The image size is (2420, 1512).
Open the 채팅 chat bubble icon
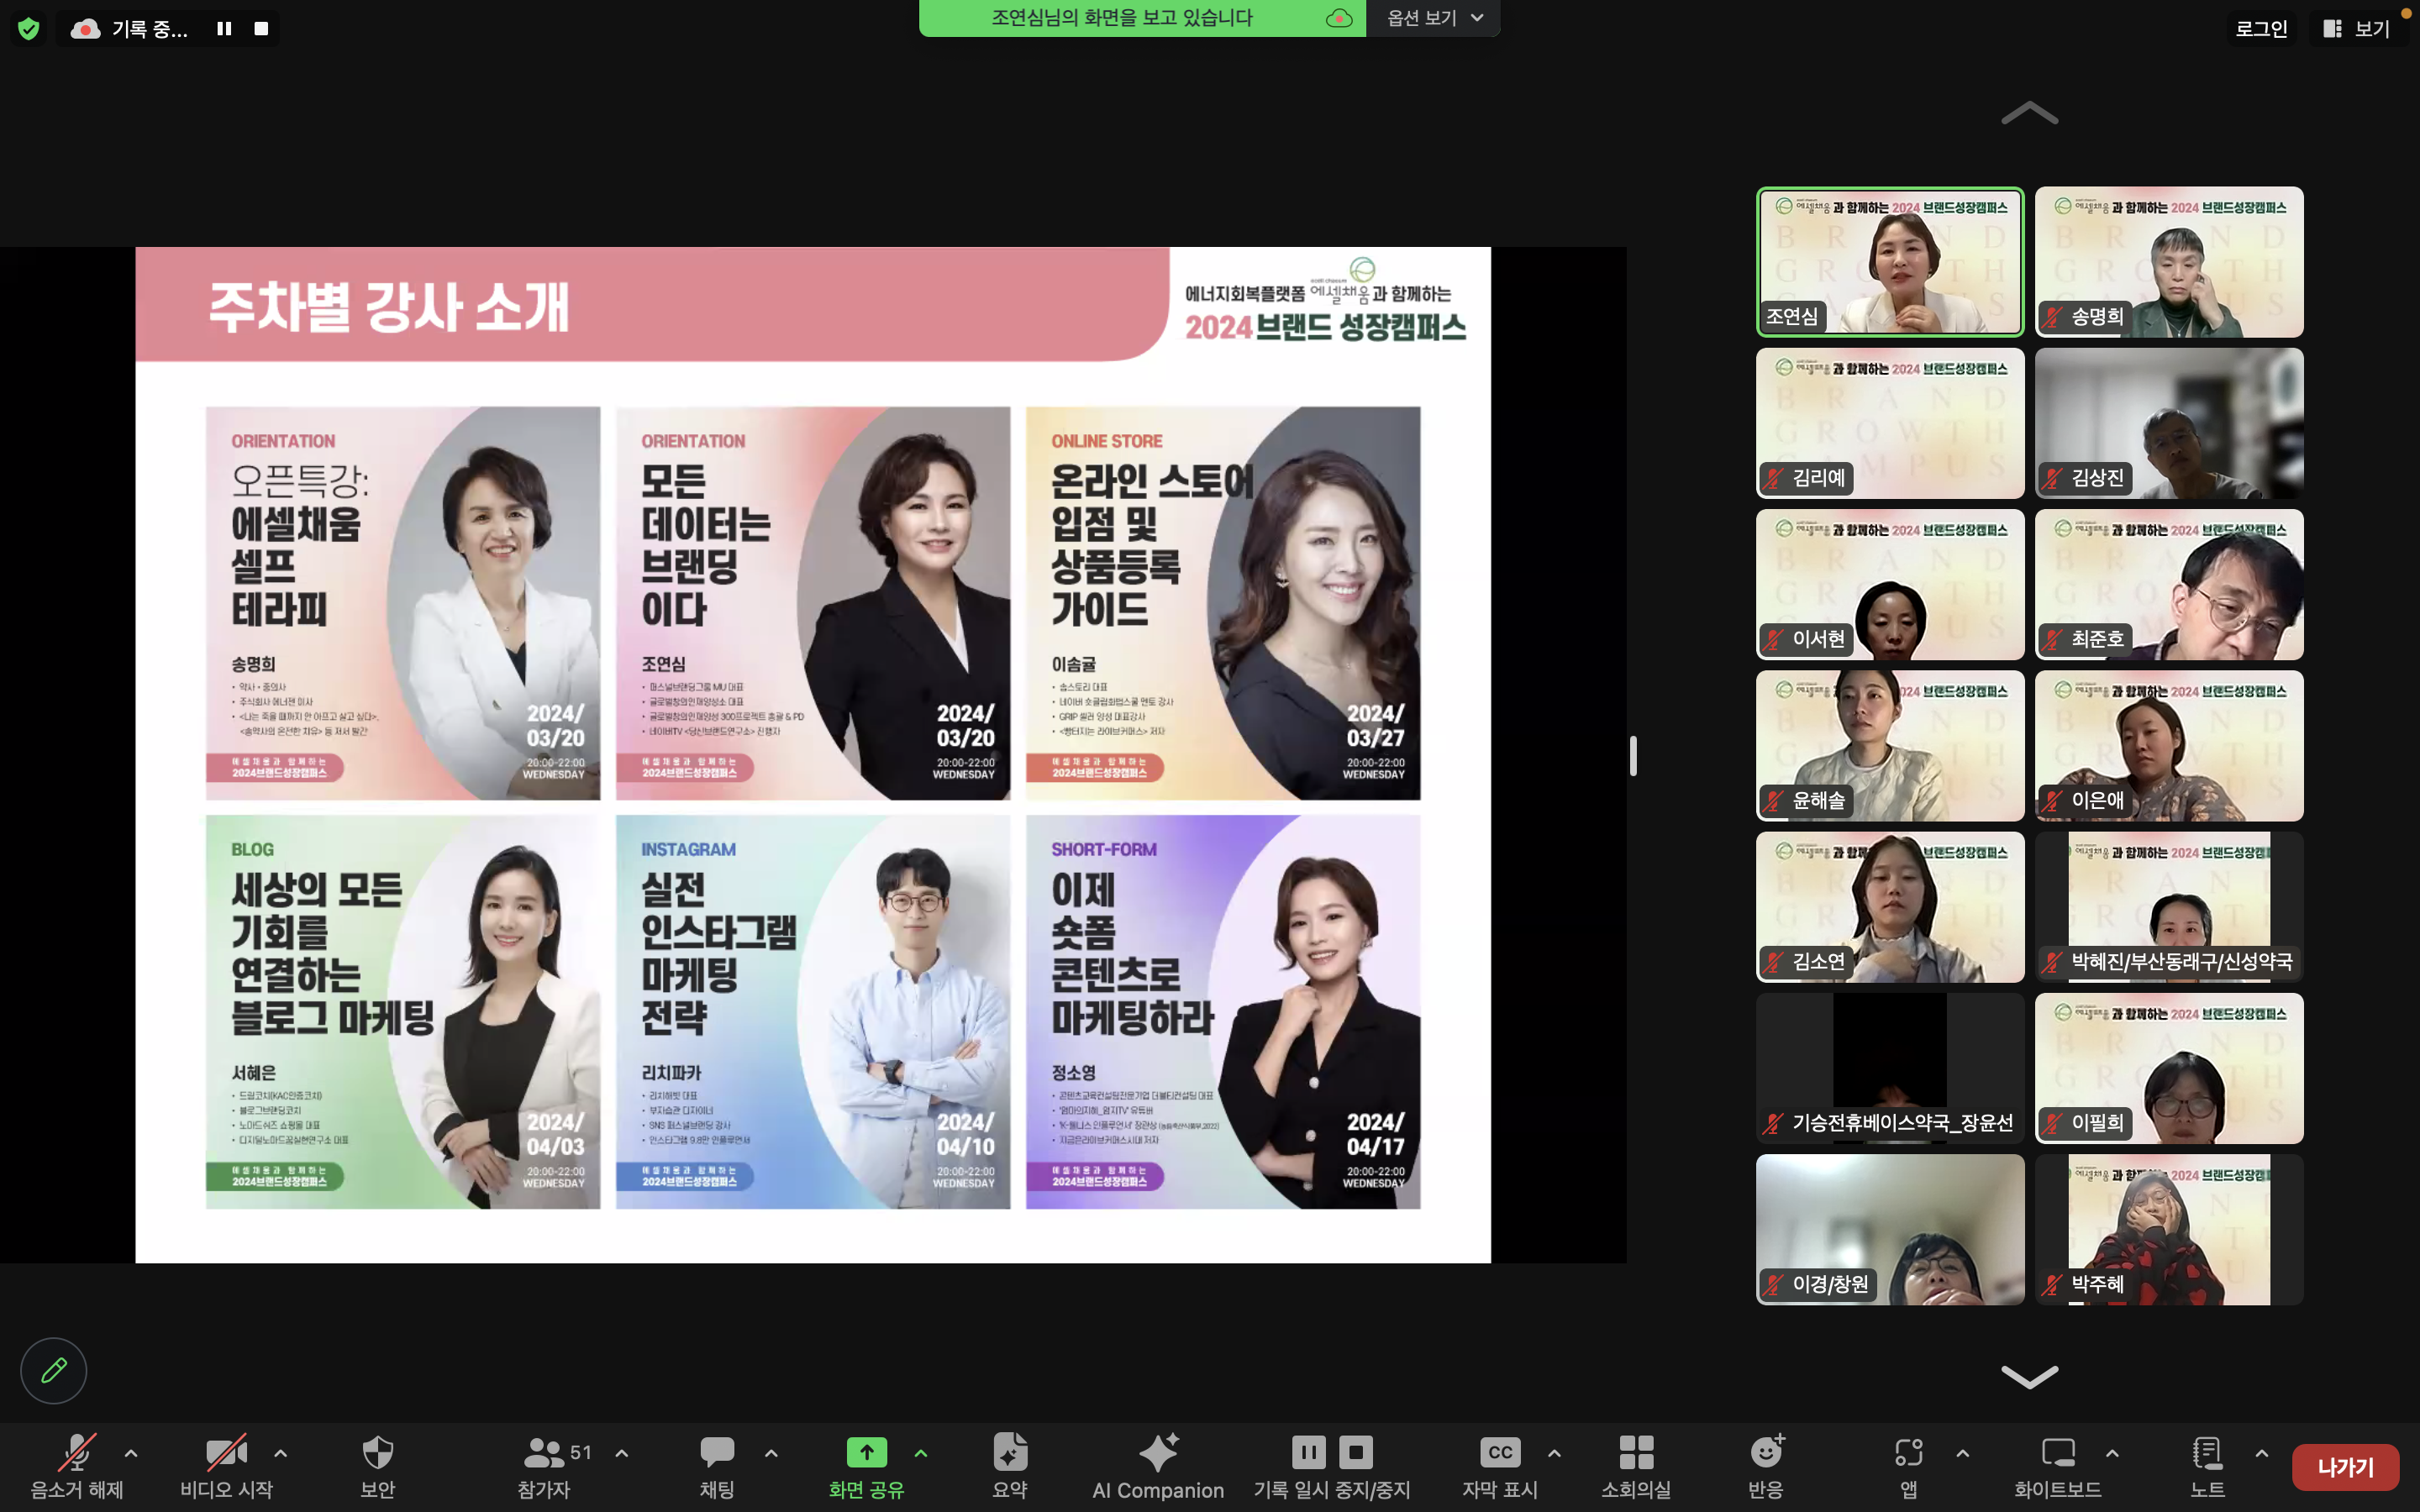(716, 1452)
